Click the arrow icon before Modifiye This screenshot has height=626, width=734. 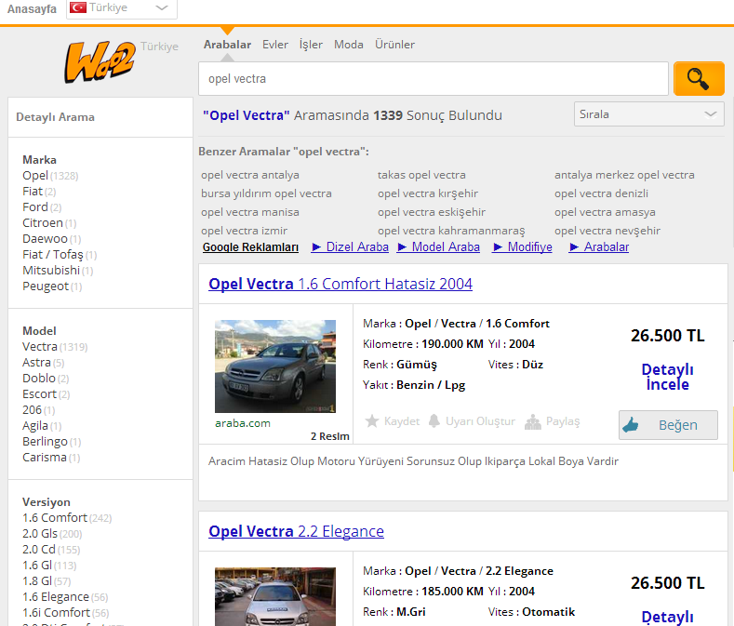(498, 246)
